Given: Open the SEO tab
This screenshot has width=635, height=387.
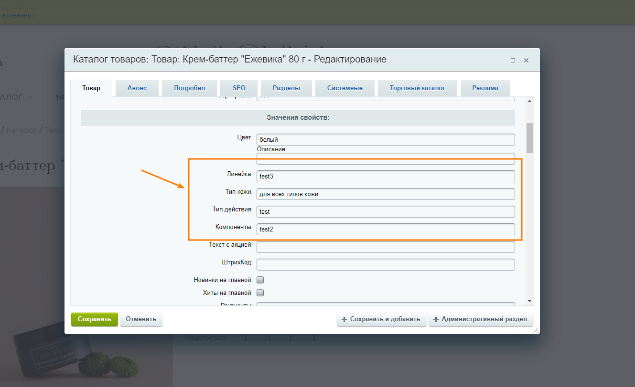Looking at the screenshot, I should (x=239, y=88).
